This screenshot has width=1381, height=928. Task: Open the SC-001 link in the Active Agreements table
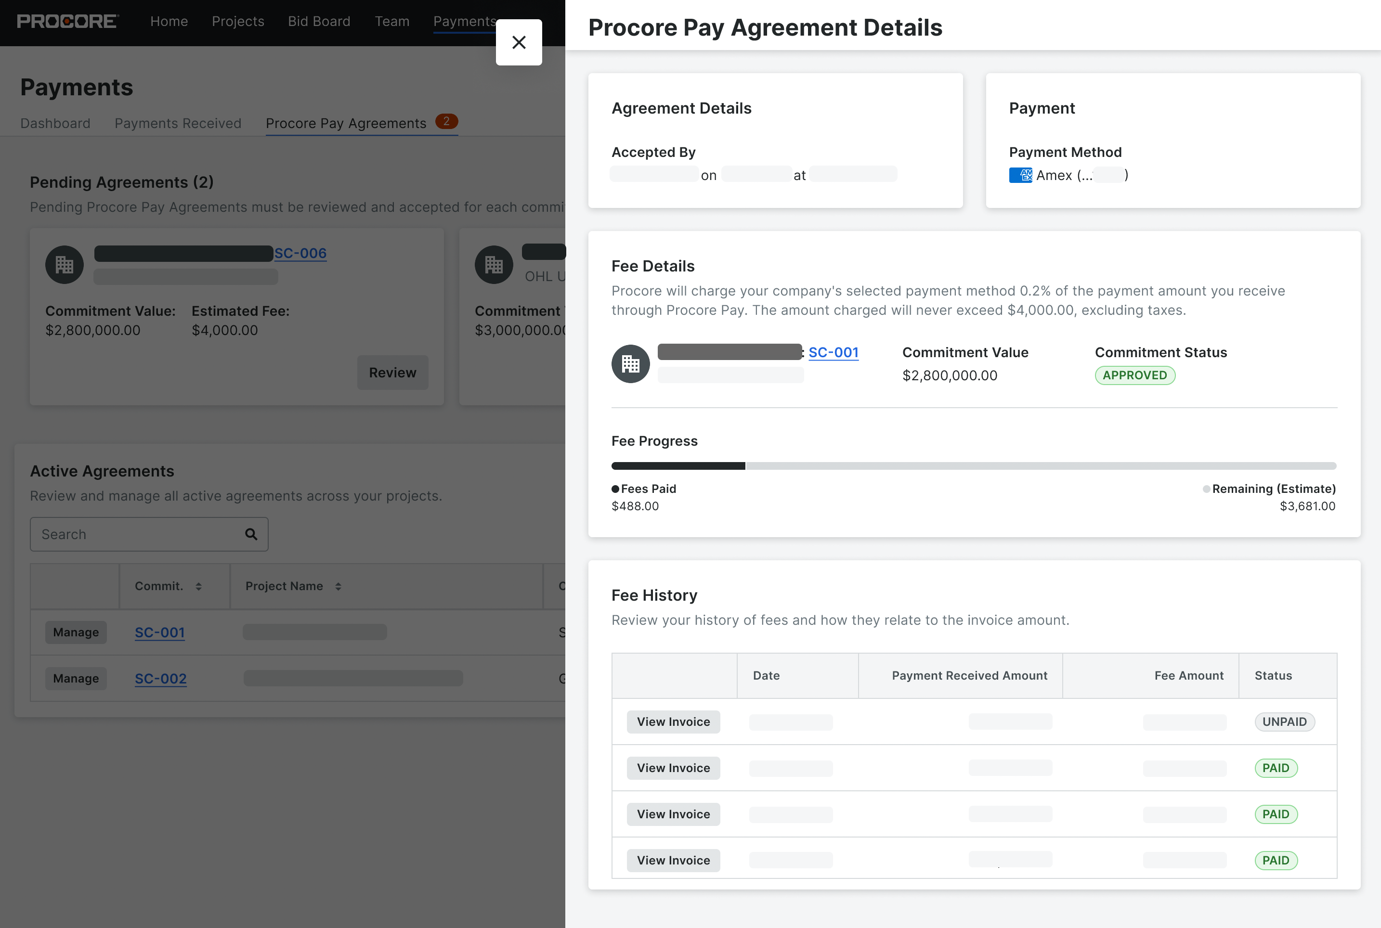point(160,632)
